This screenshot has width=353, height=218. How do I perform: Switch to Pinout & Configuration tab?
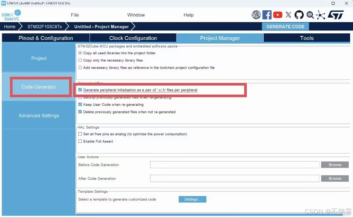click(x=46, y=38)
